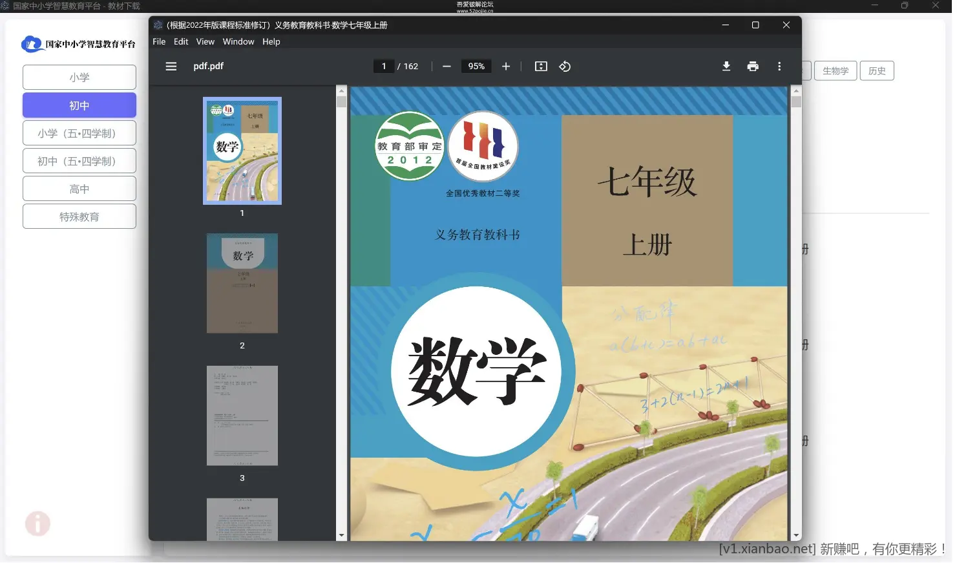Click the info icon in the bottom-left corner
Image resolution: width=957 pixels, height=563 pixels.
tap(37, 524)
